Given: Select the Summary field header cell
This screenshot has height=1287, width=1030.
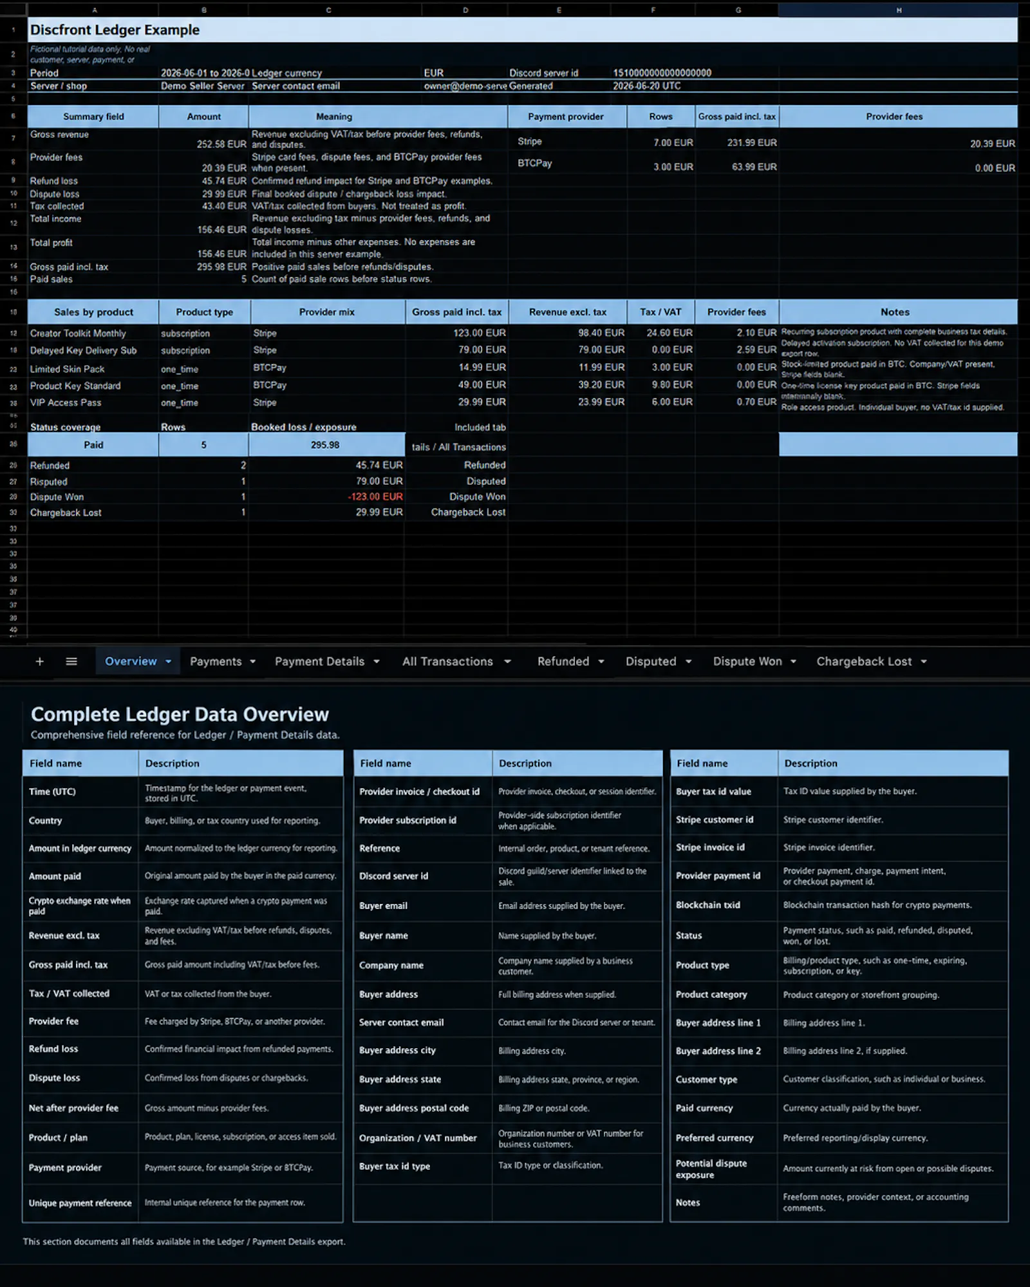Looking at the screenshot, I should click(x=93, y=117).
